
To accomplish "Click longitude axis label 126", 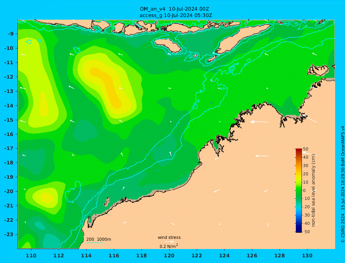I will 252,255.
